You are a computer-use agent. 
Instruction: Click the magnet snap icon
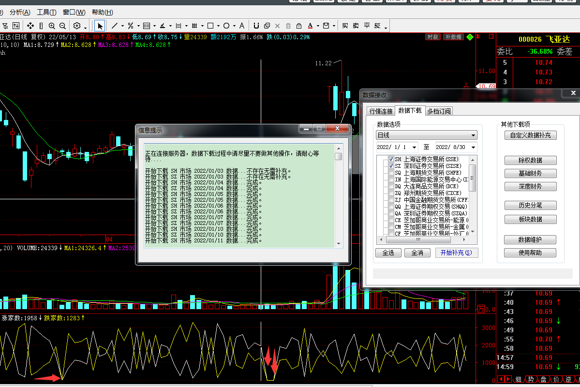coord(256,26)
